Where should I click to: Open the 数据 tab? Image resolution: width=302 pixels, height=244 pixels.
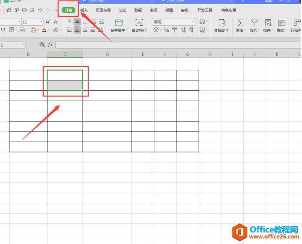pyautogui.click(x=138, y=10)
